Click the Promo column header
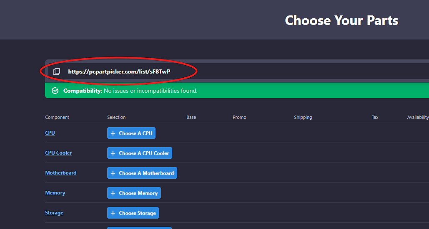The height and width of the screenshot is (229, 429). click(239, 117)
